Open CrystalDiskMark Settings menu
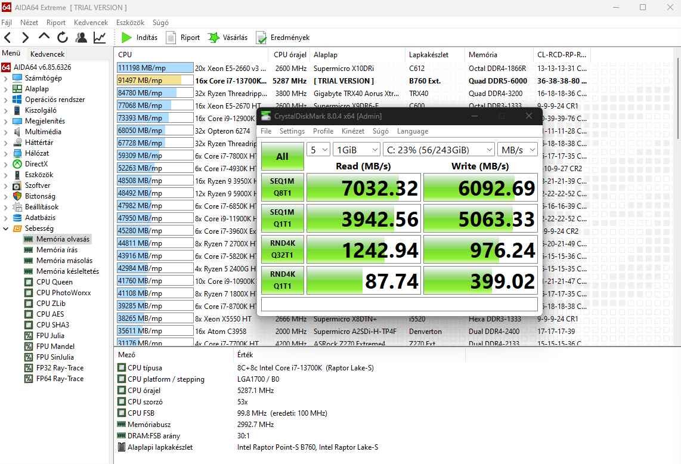Image resolution: width=681 pixels, height=464 pixels. pos(292,131)
